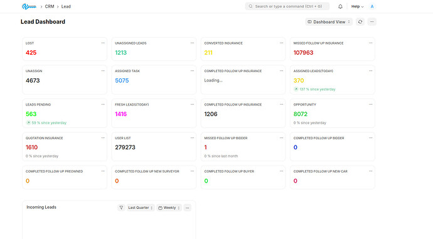Screen dimensions: 433x239
Task: Open options menu on Completed Follow Up Buyer card
Action: pos(281,171)
